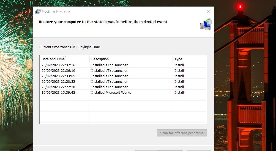Click Install type cell in the 22:37:36 row

pos(179,65)
